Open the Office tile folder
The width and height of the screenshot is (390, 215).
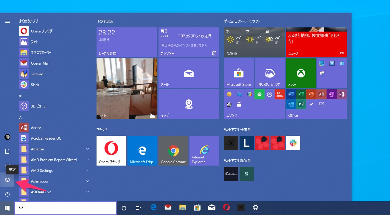pos(316,104)
